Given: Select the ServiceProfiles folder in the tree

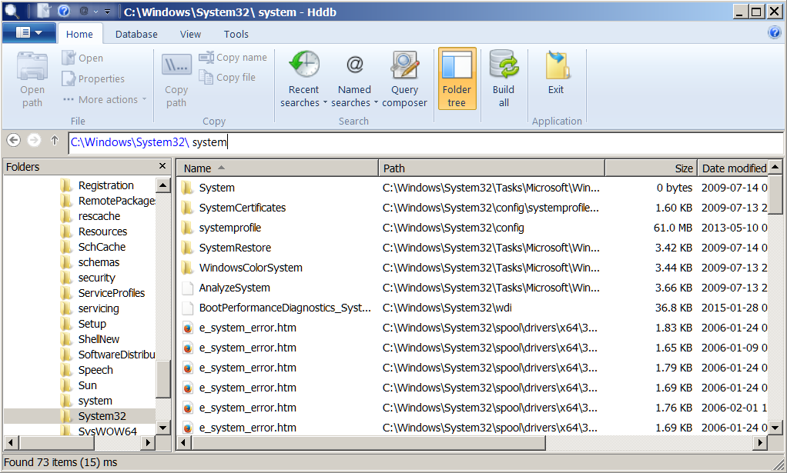Looking at the screenshot, I should tap(112, 293).
